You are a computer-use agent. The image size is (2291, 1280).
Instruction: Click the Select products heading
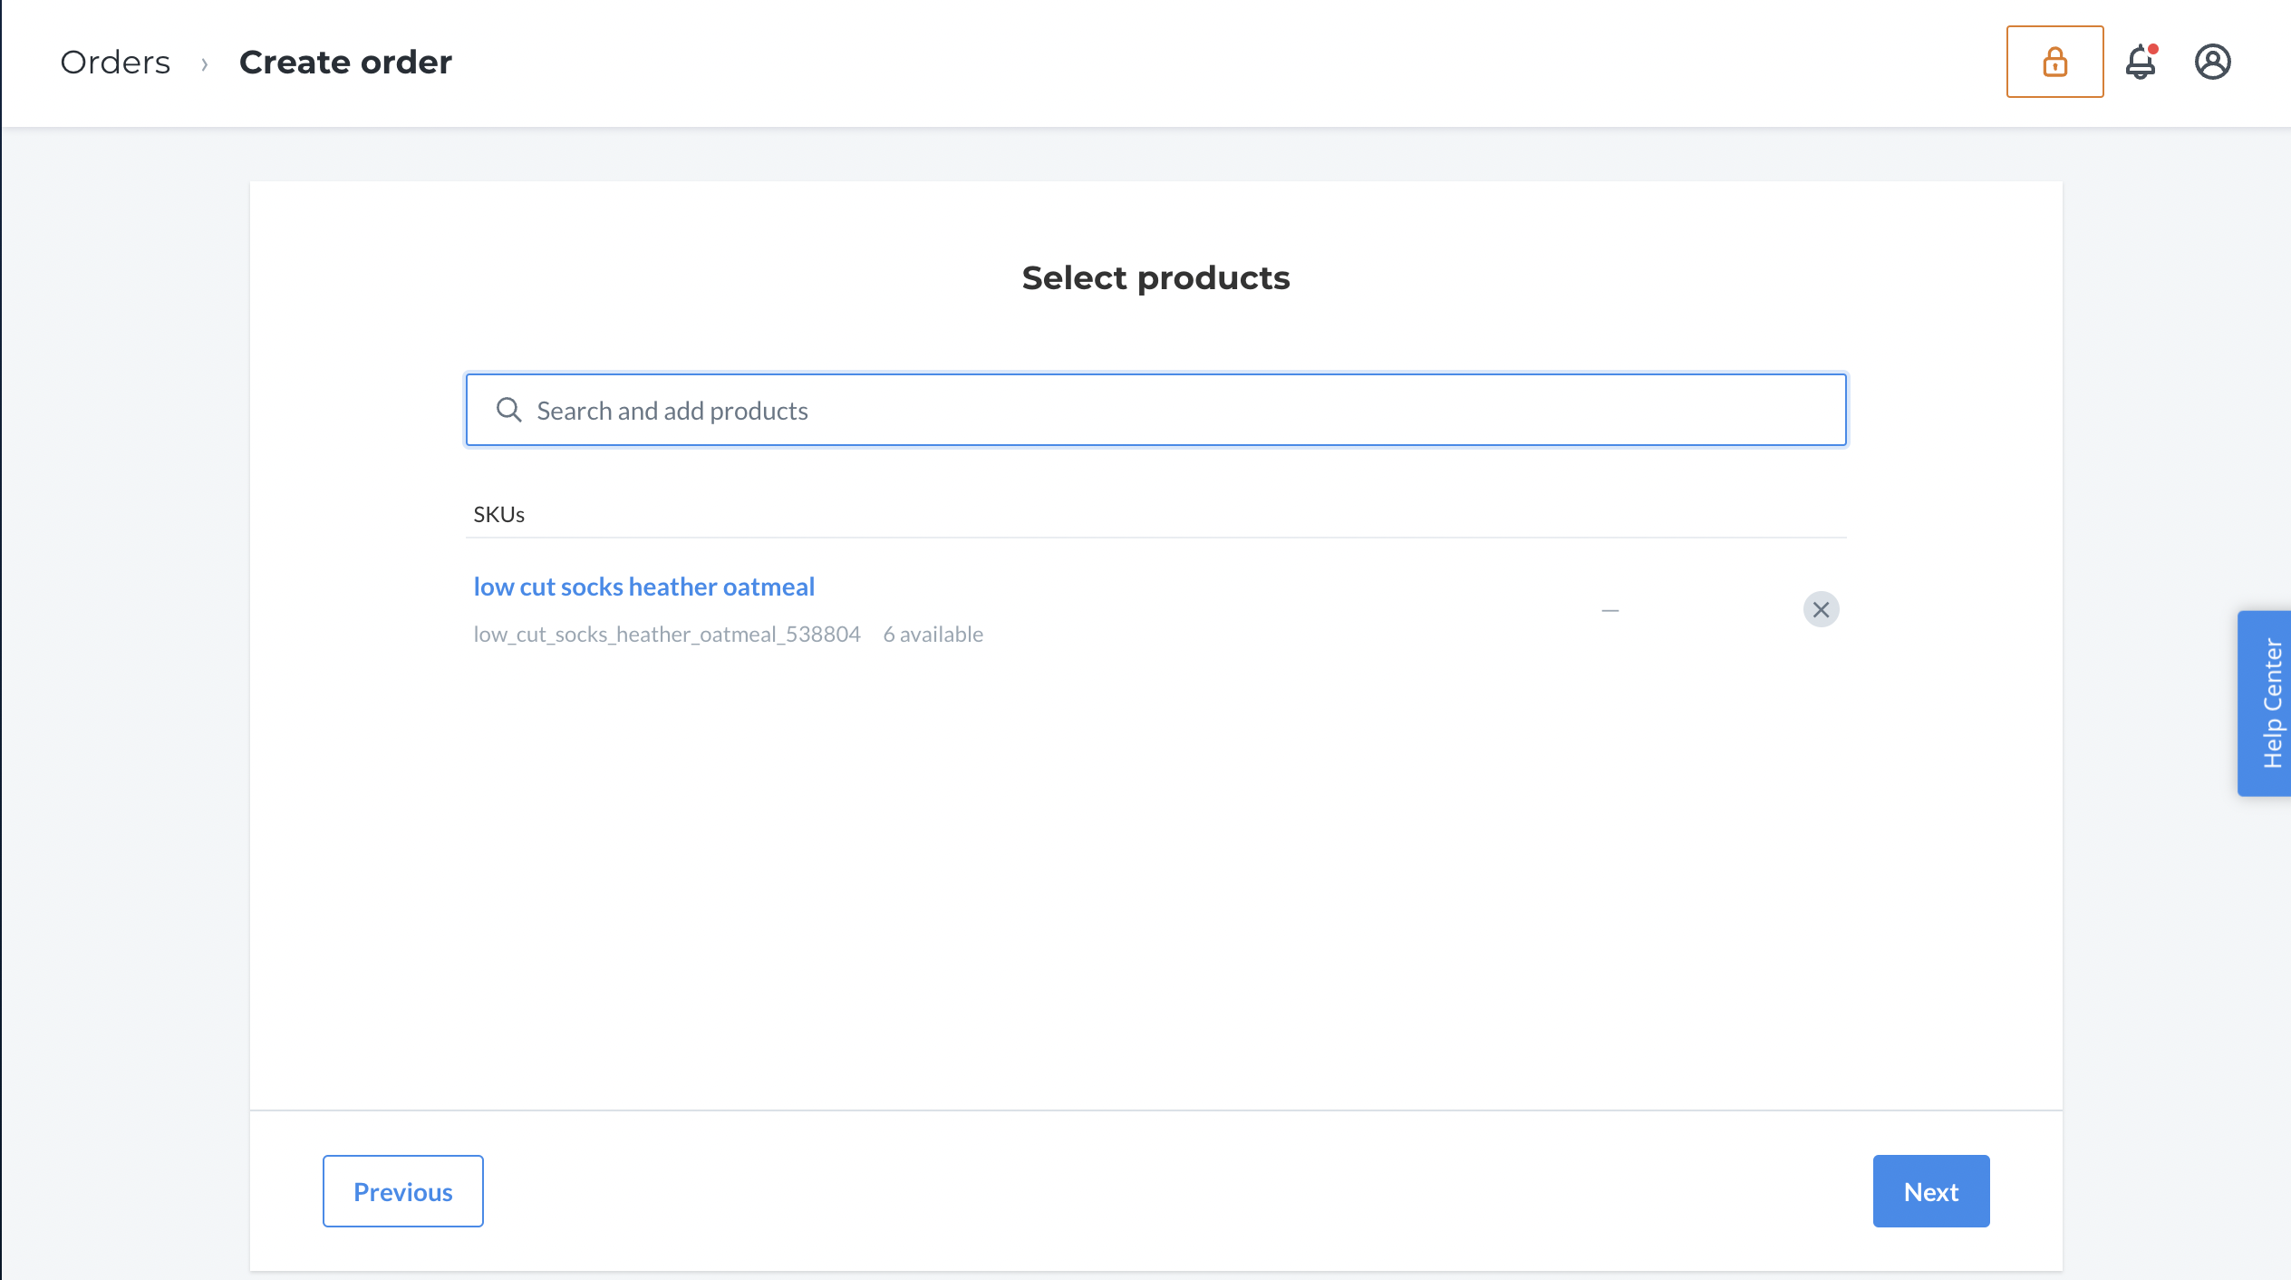pos(1155,277)
